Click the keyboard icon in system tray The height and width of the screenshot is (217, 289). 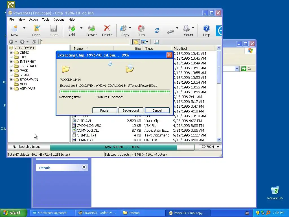(247, 213)
